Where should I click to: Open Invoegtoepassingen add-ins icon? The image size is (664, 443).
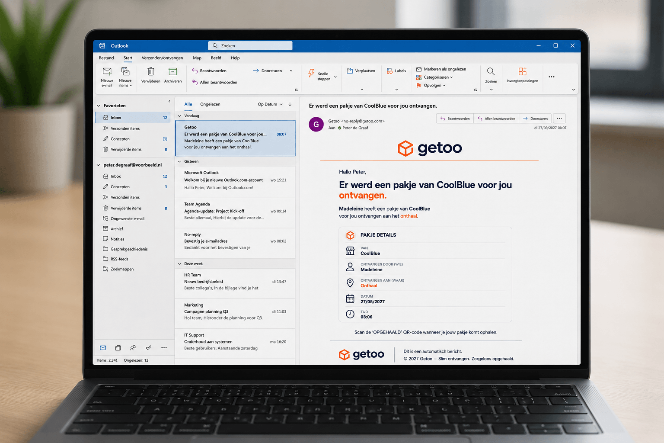click(x=523, y=71)
